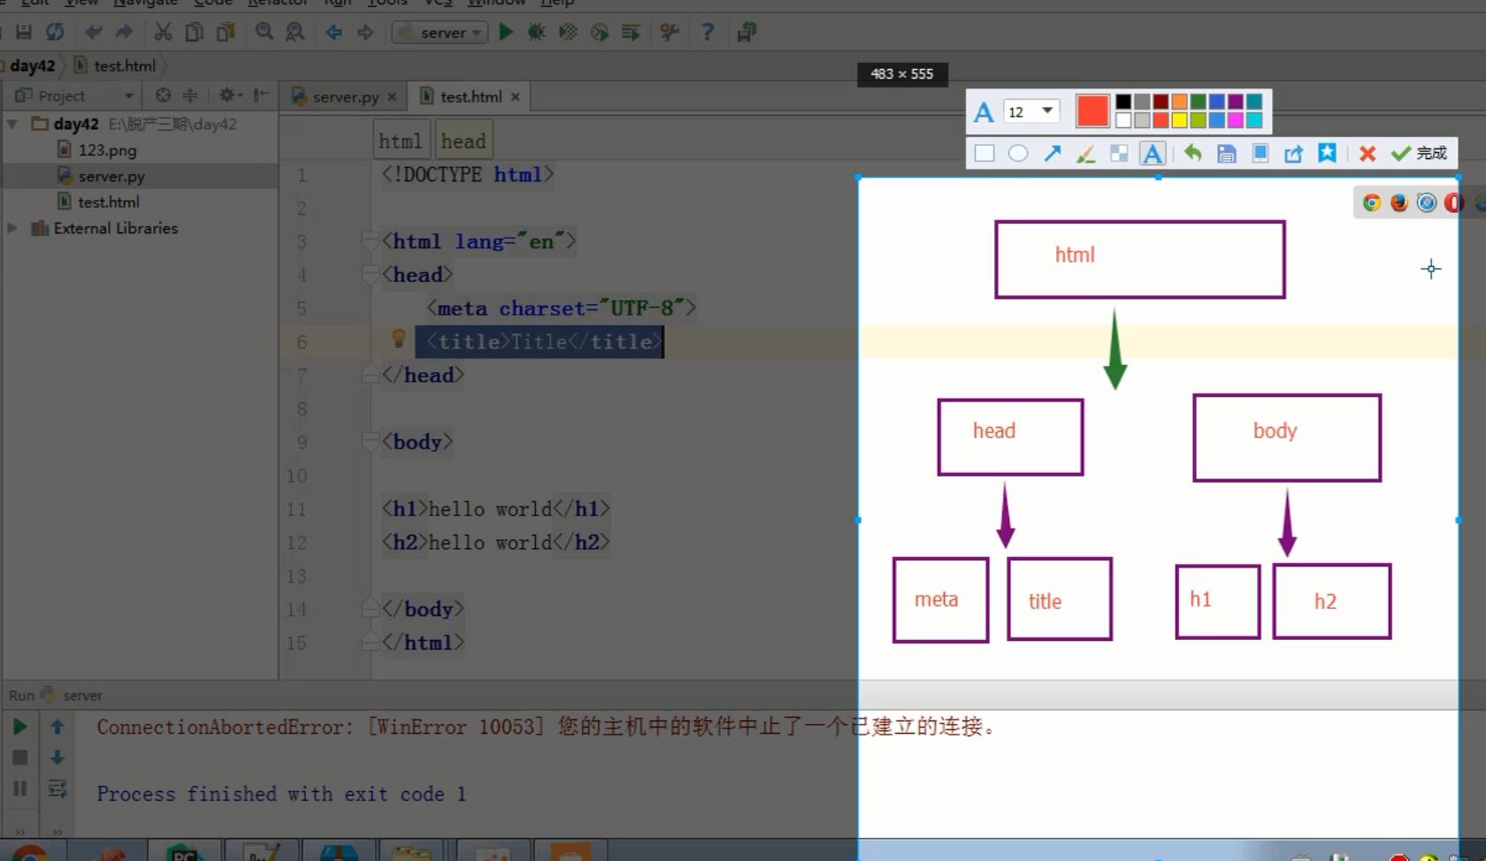This screenshot has width=1486, height=861.
Task: Select the mosaic blur tool
Action: (1119, 154)
